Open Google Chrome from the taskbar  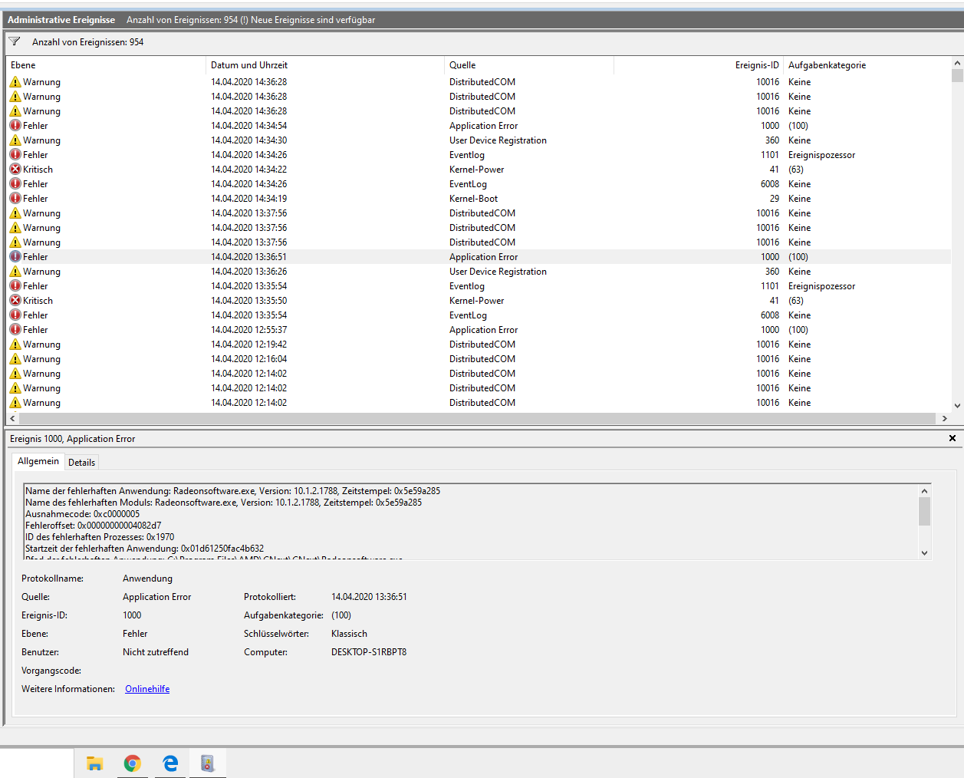(x=133, y=763)
